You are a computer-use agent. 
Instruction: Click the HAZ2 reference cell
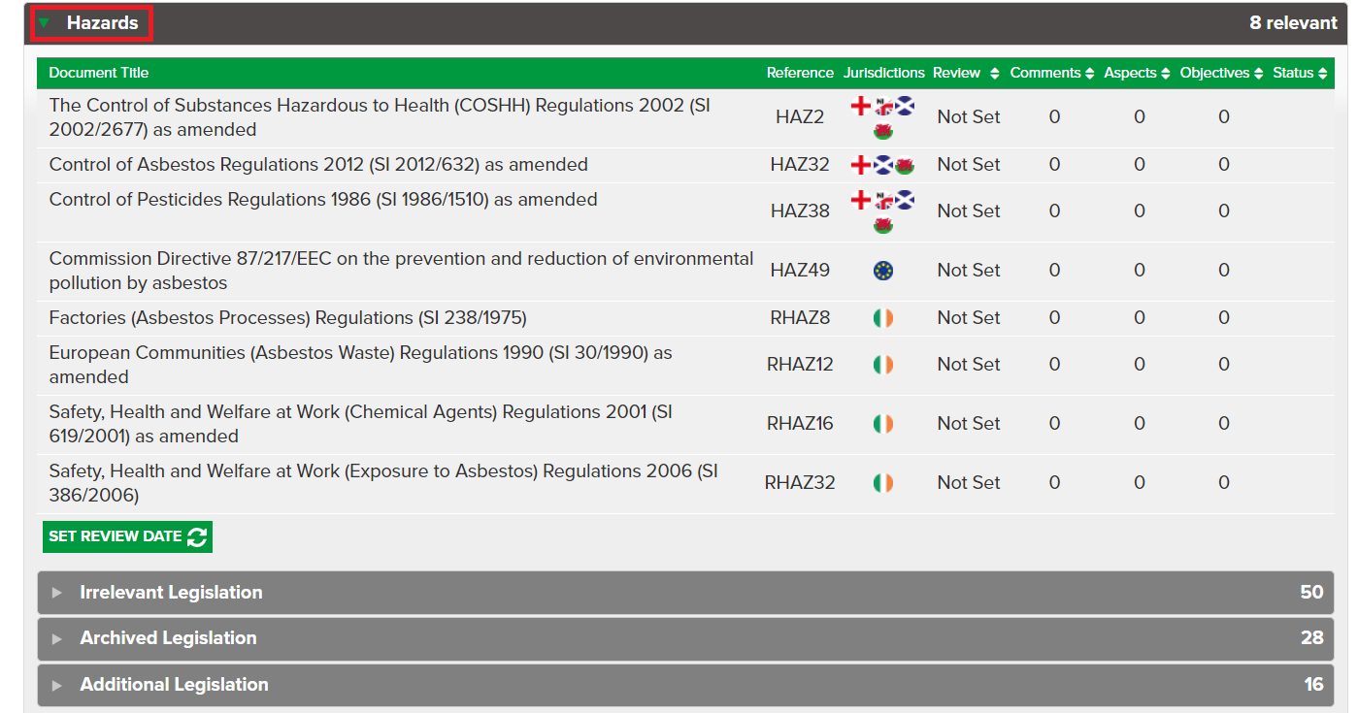point(800,117)
